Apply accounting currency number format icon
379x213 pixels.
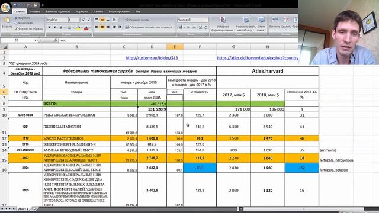point(180,28)
